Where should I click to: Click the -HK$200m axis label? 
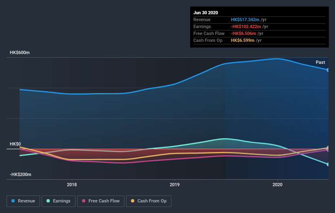[20, 174]
